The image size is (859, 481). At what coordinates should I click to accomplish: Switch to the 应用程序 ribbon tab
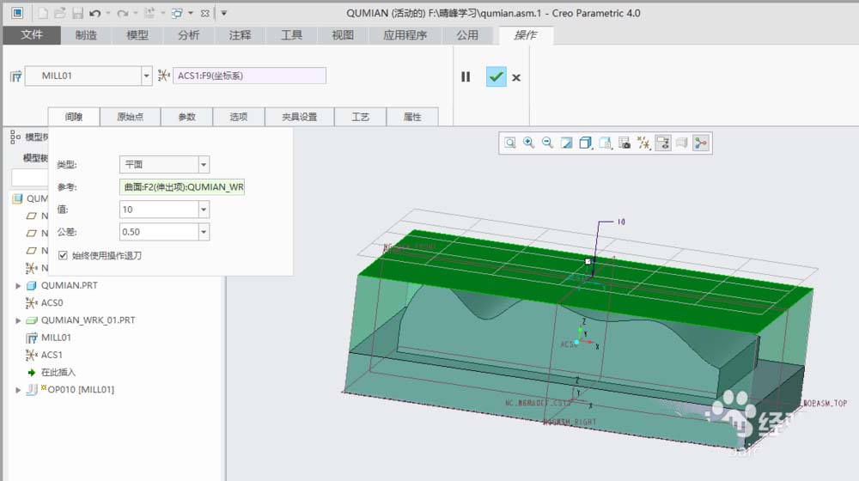[x=405, y=35]
